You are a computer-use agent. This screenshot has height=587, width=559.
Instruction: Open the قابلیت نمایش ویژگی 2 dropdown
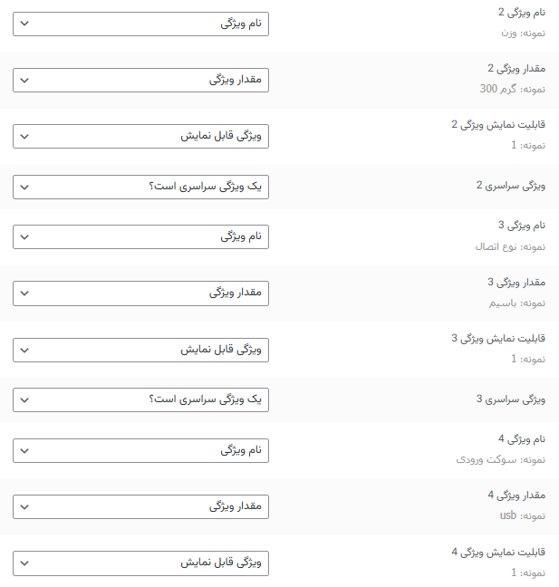[x=140, y=137]
